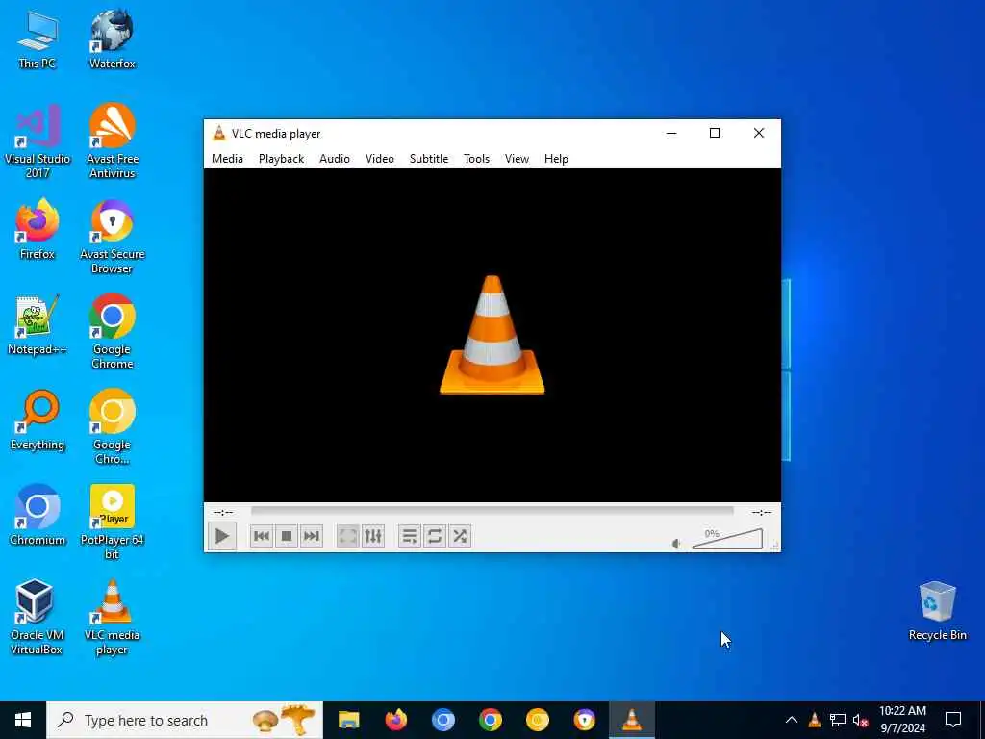The image size is (985, 739).
Task: Open the Video menu
Action: [380, 159]
